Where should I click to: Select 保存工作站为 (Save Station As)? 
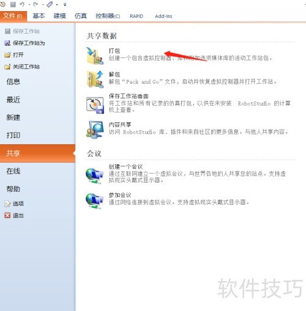[x=24, y=43]
